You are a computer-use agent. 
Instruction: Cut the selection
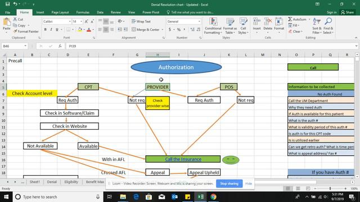click(18, 19)
